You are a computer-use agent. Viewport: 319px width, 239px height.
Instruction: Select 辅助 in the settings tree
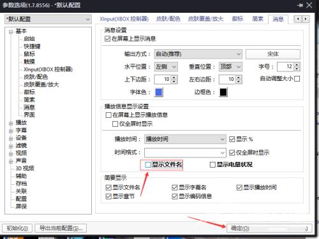(x=21, y=176)
